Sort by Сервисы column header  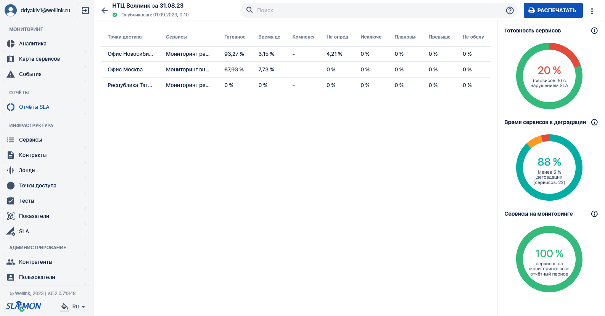176,37
